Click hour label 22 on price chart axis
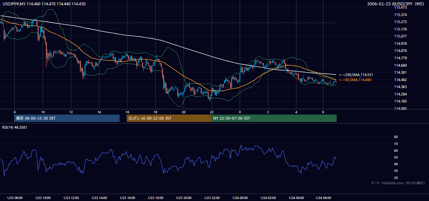 point(211,112)
